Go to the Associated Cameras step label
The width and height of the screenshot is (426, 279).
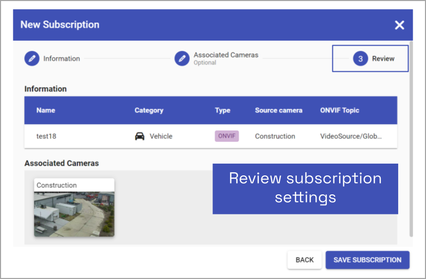point(226,55)
